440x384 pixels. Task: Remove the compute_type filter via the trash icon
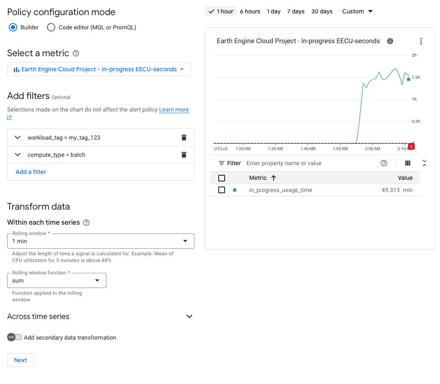(184, 155)
